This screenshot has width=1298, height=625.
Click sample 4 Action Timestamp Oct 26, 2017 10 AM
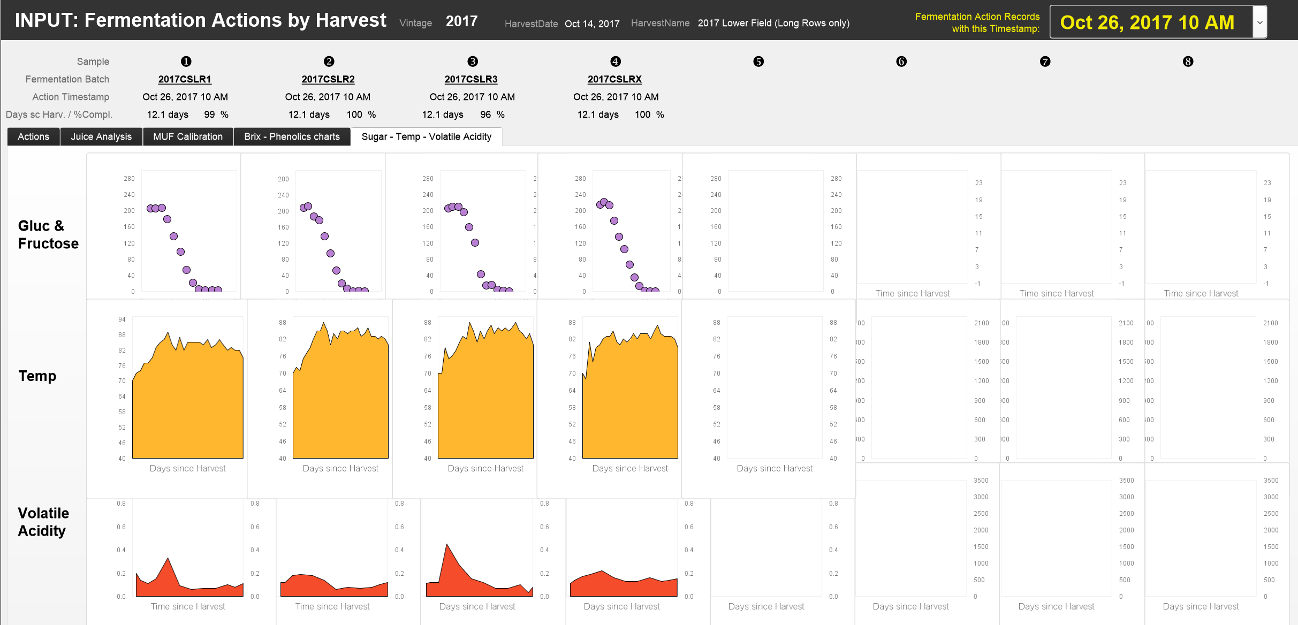[616, 97]
